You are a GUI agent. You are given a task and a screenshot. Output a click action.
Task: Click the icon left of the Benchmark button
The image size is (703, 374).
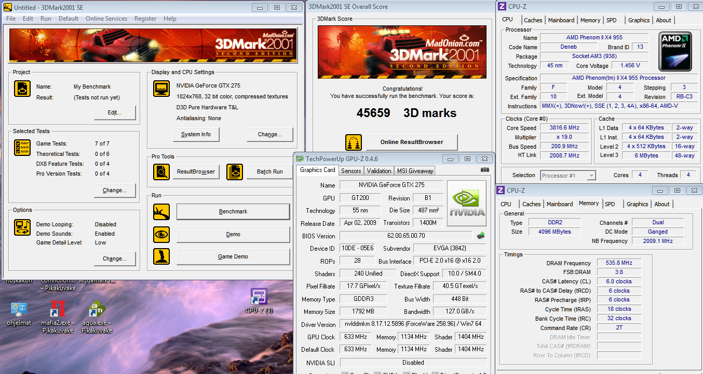[161, 212]
